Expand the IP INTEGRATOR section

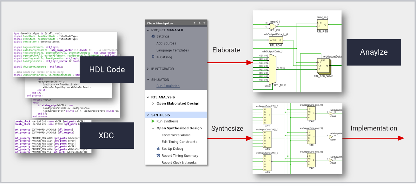[x=148, y=69]
